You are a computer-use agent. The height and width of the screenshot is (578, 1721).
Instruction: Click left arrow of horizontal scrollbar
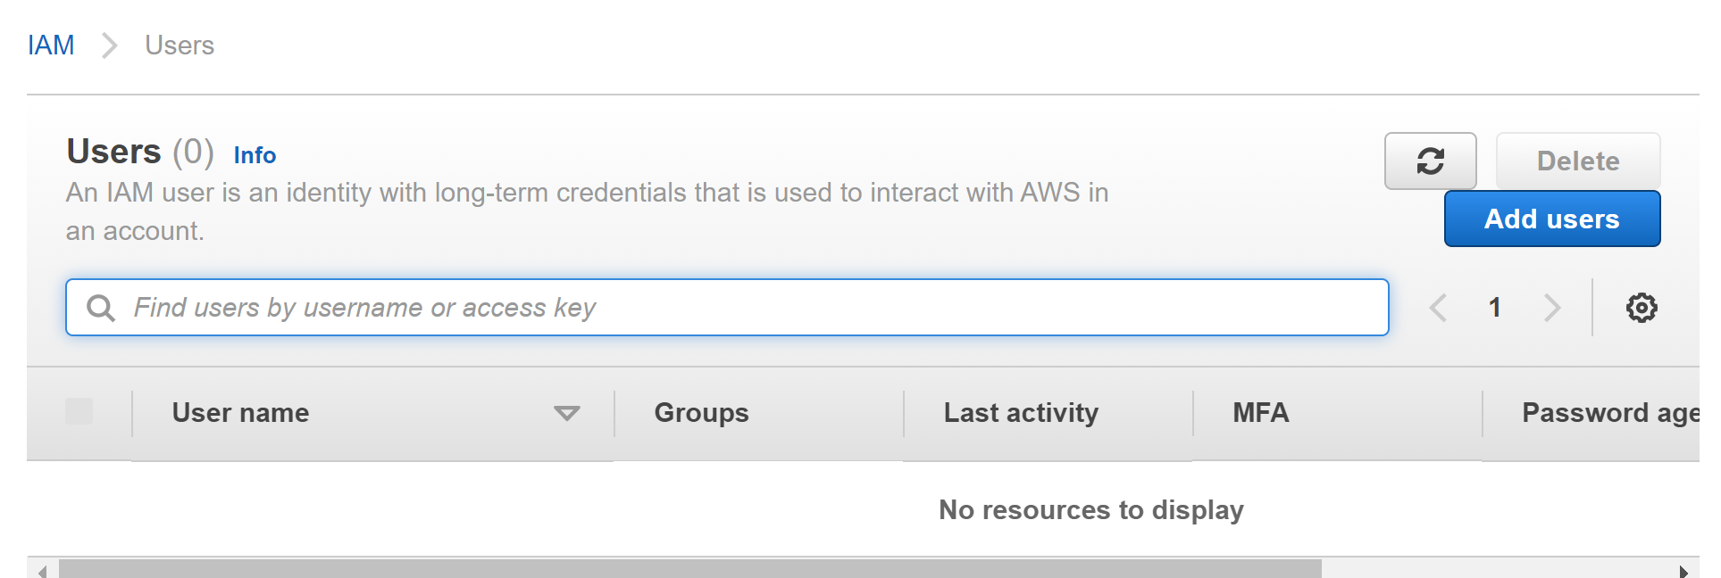pyautogui.click(x=42, y=571)
